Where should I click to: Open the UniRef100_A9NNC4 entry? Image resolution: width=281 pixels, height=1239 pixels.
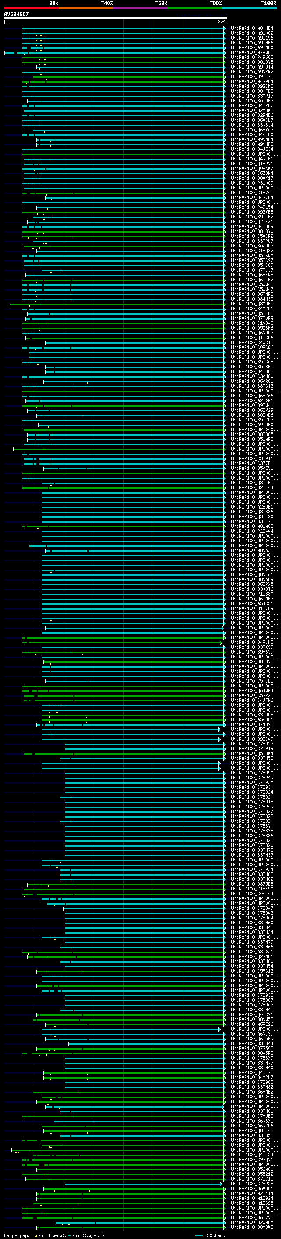click(252, 139)
